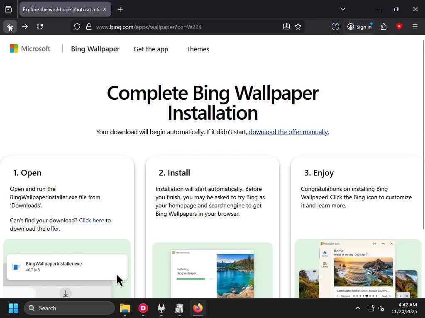Viewport: 425px width, 318px height.
Task: Open the Firefox hamburger menu
Action: click(415, 26)
